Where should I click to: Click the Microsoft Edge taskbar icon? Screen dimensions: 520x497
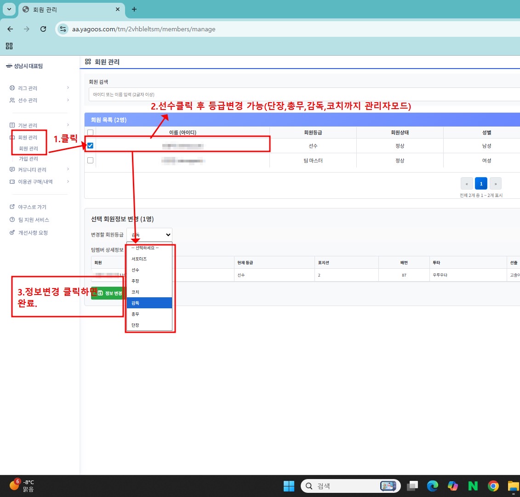click(432, 486)
